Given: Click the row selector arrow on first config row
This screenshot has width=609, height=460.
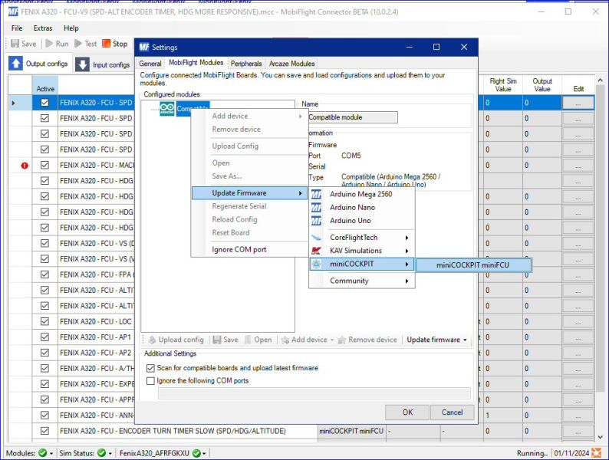Looking at the screenshot, I should pos(14,103).
